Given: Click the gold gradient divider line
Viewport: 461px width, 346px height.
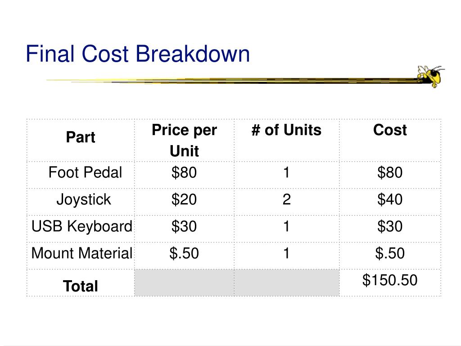Looking at the screenshot, I should point(232,80).
